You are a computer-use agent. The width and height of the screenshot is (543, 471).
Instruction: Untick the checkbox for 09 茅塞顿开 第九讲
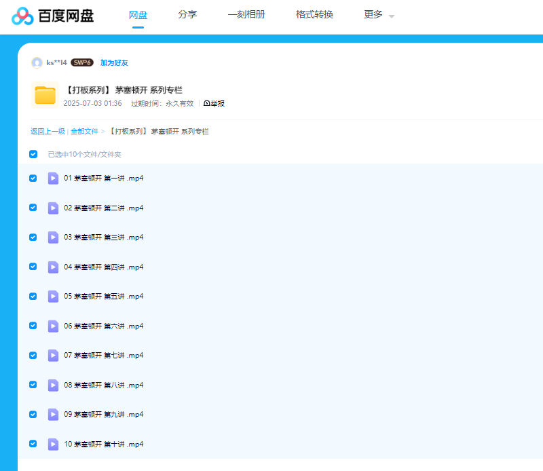click(x=33, y=414)
